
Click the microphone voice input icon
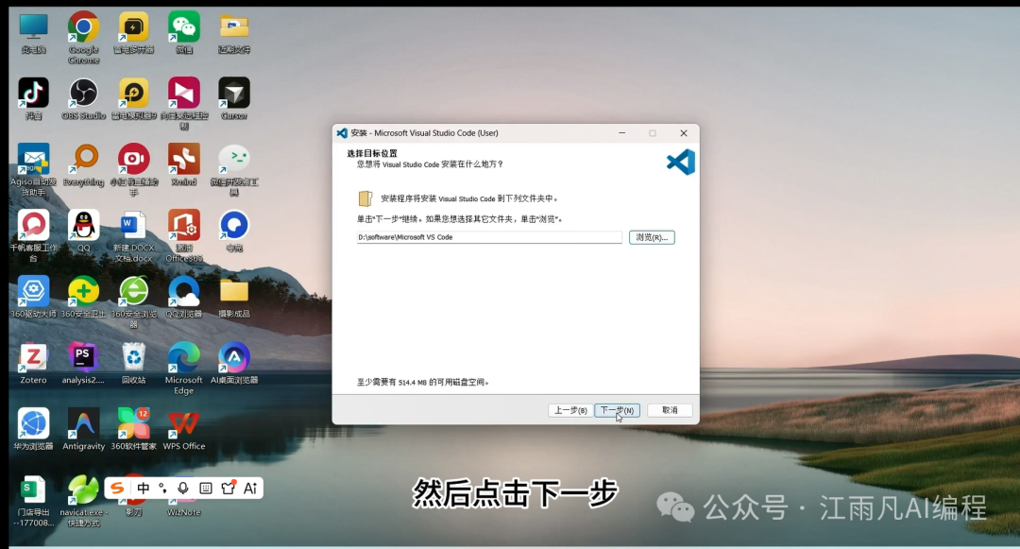(183, 488)
